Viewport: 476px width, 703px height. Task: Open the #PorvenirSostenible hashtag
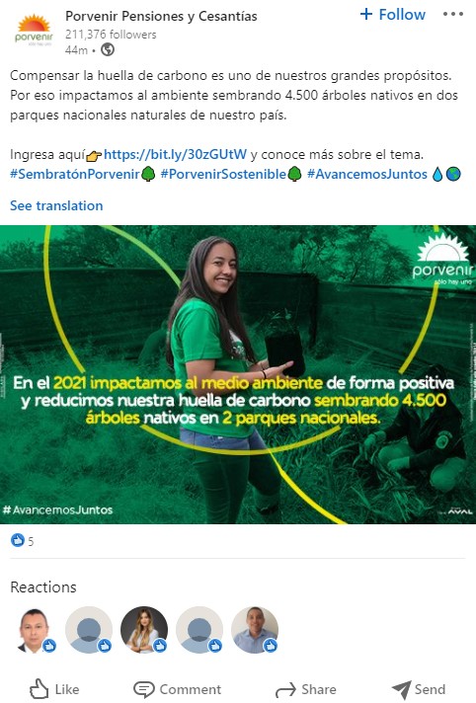(223, 174)
